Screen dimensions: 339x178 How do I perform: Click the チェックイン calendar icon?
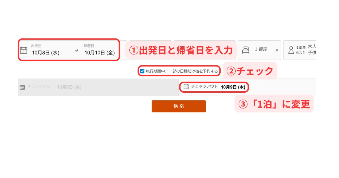tap(22, 87)
